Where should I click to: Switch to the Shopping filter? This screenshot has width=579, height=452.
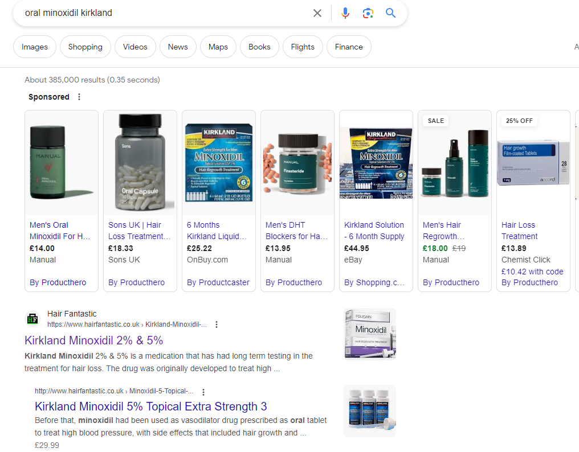[x=85, y=47]
